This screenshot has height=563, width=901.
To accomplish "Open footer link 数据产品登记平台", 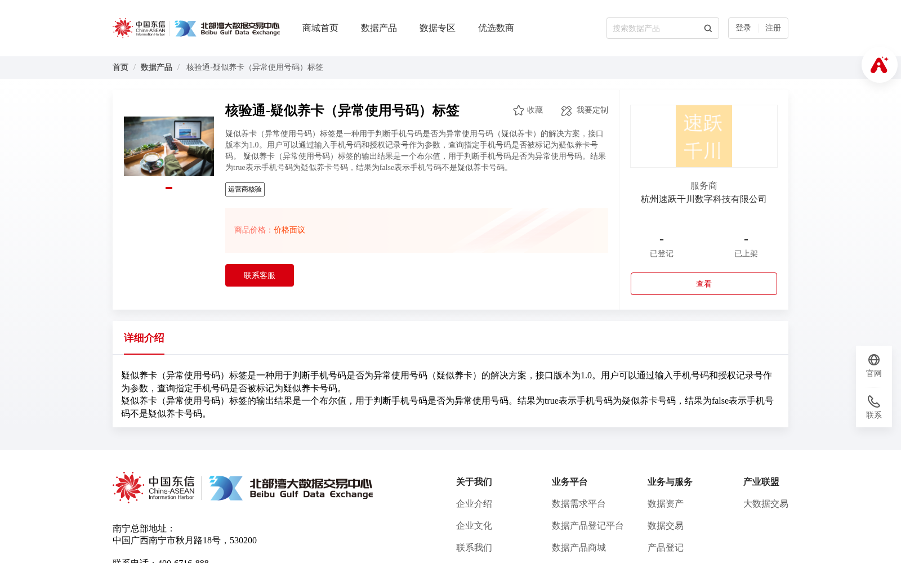I will [588, 526].
